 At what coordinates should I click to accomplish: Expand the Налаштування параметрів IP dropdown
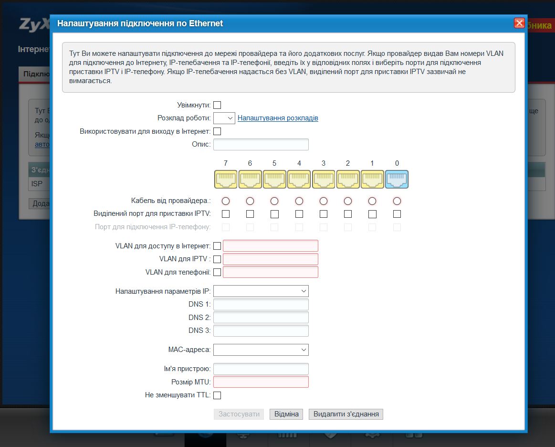coord(261,291)
